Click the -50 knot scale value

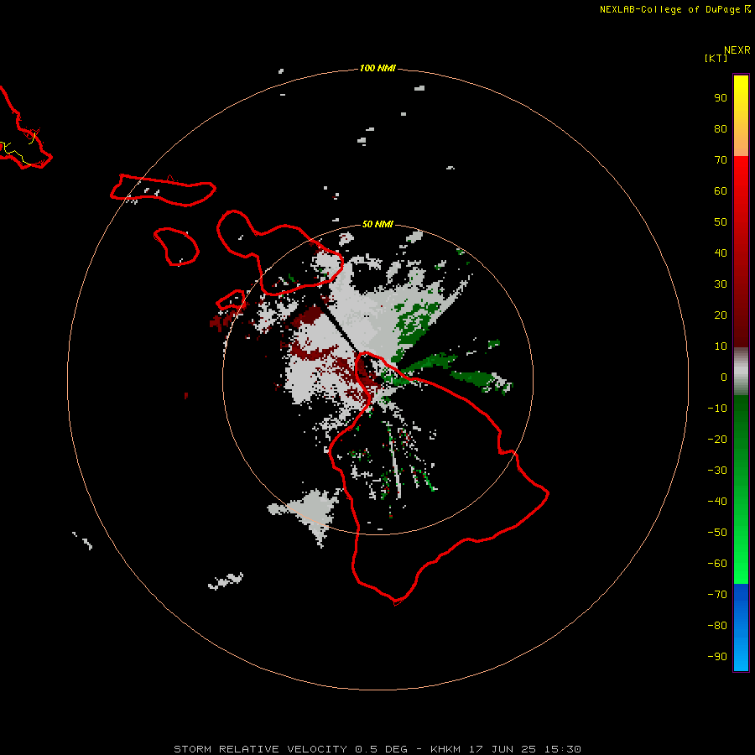(717, 533)
